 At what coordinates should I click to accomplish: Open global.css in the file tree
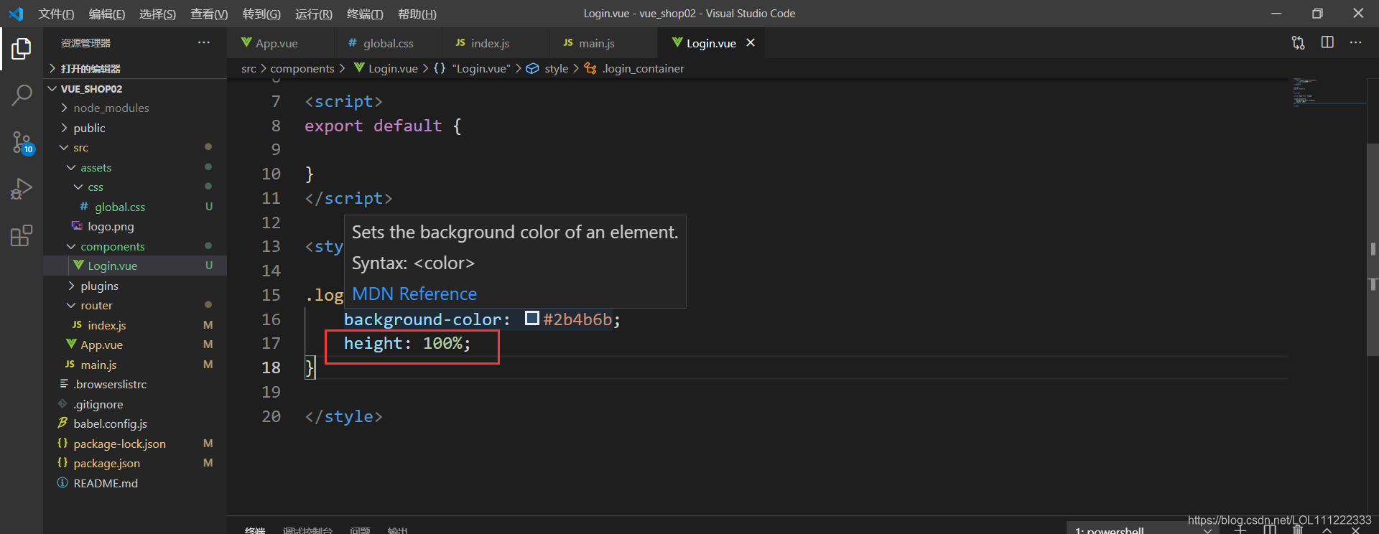(135, 207)
